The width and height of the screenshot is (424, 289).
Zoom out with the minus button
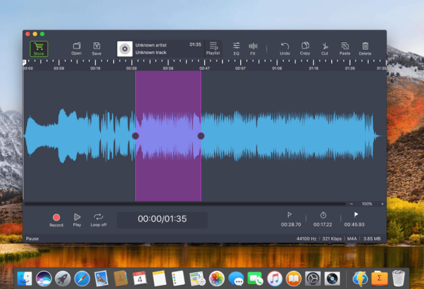click(351, 204)
